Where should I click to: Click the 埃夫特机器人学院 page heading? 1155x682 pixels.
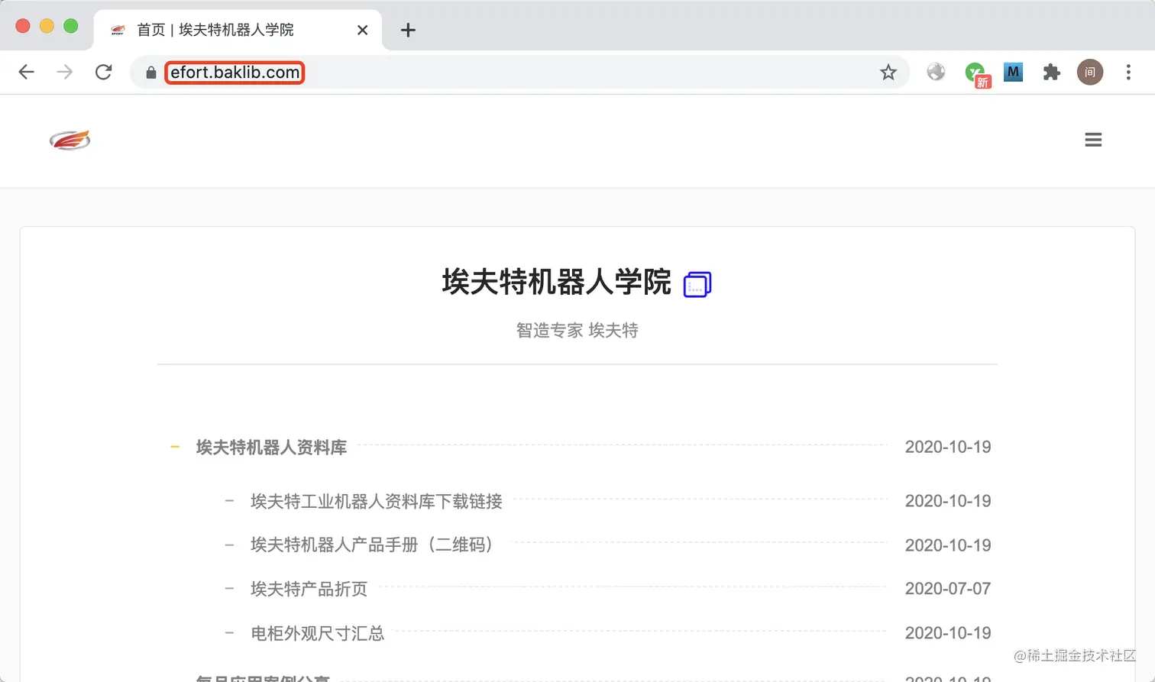click(557, 282)
